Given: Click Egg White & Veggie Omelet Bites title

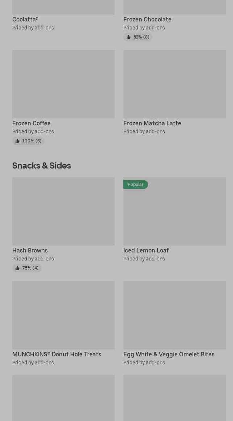Looking at the screenshot, I should (169, 355).
